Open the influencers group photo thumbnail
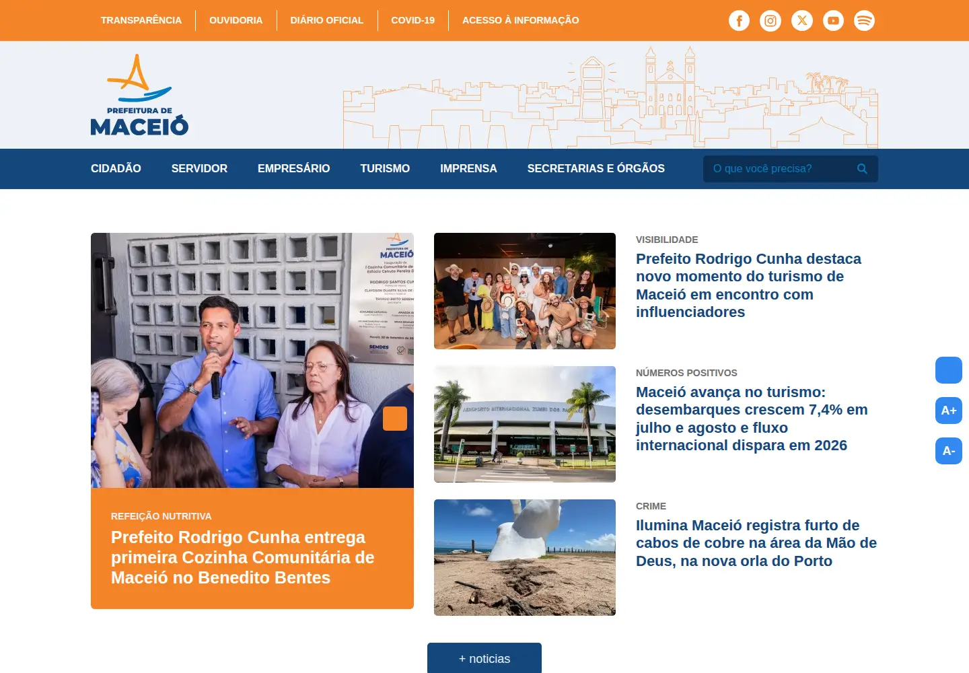Viewport: 969px width, 673px height. point(525,291)
